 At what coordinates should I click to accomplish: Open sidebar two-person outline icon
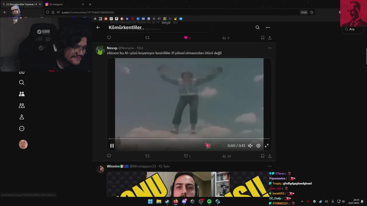point(22,106)
